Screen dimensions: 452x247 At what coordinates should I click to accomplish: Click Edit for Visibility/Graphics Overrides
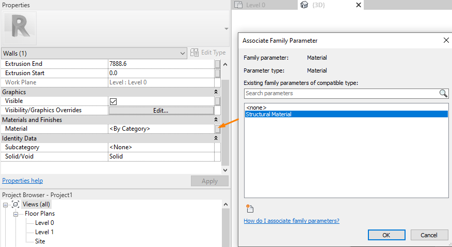point(161,110)
